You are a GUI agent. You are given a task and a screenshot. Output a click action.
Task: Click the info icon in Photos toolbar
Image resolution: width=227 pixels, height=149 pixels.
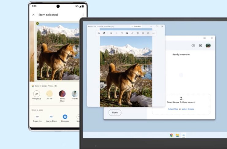(148, 33)
